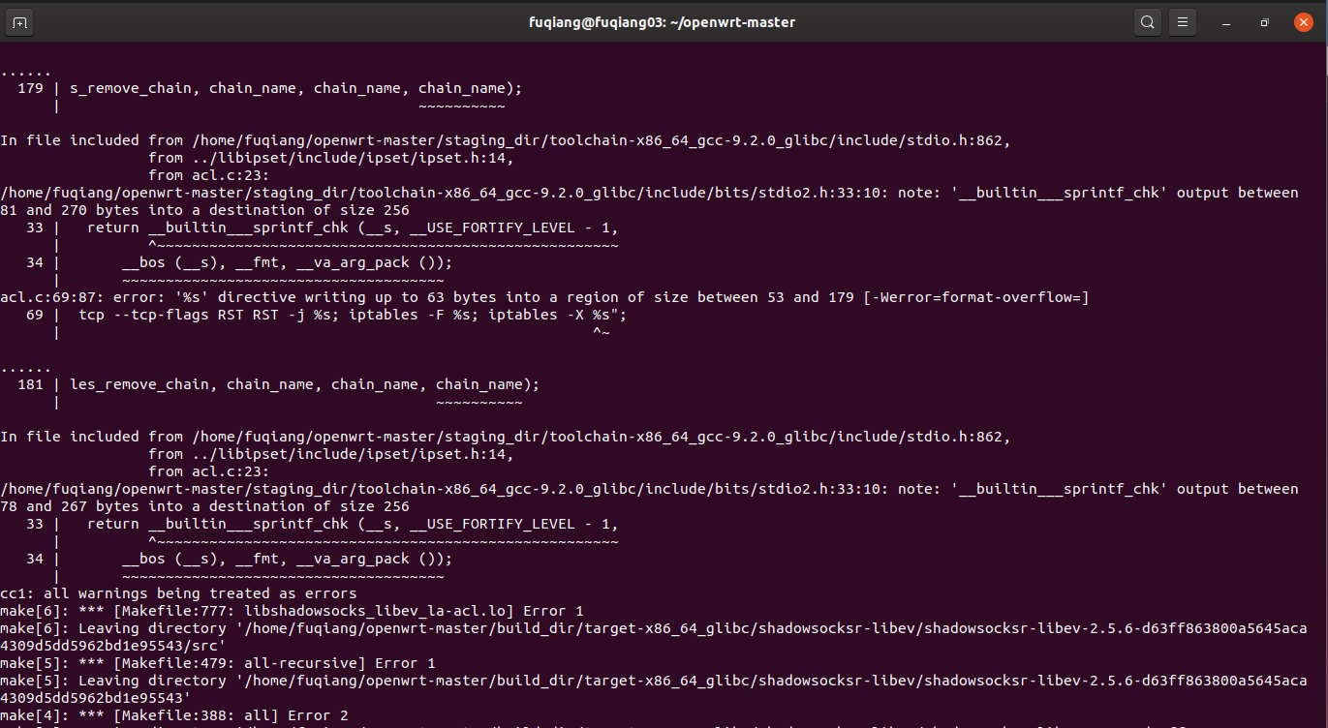Click the '-Werror=format-overflow' flag text

[969, 297]
